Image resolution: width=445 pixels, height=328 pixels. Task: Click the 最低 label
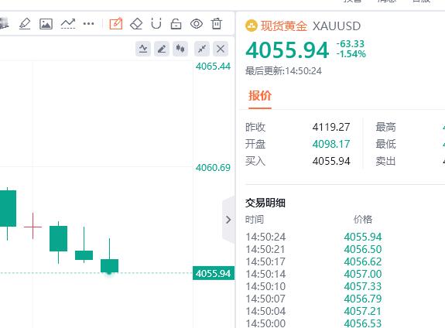point(385,144)
